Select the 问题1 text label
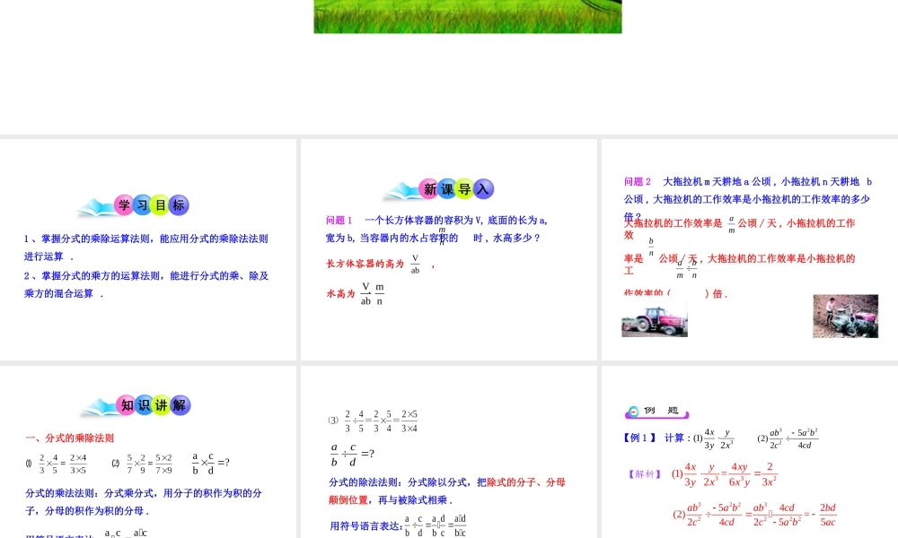 [x=339, y=218]
